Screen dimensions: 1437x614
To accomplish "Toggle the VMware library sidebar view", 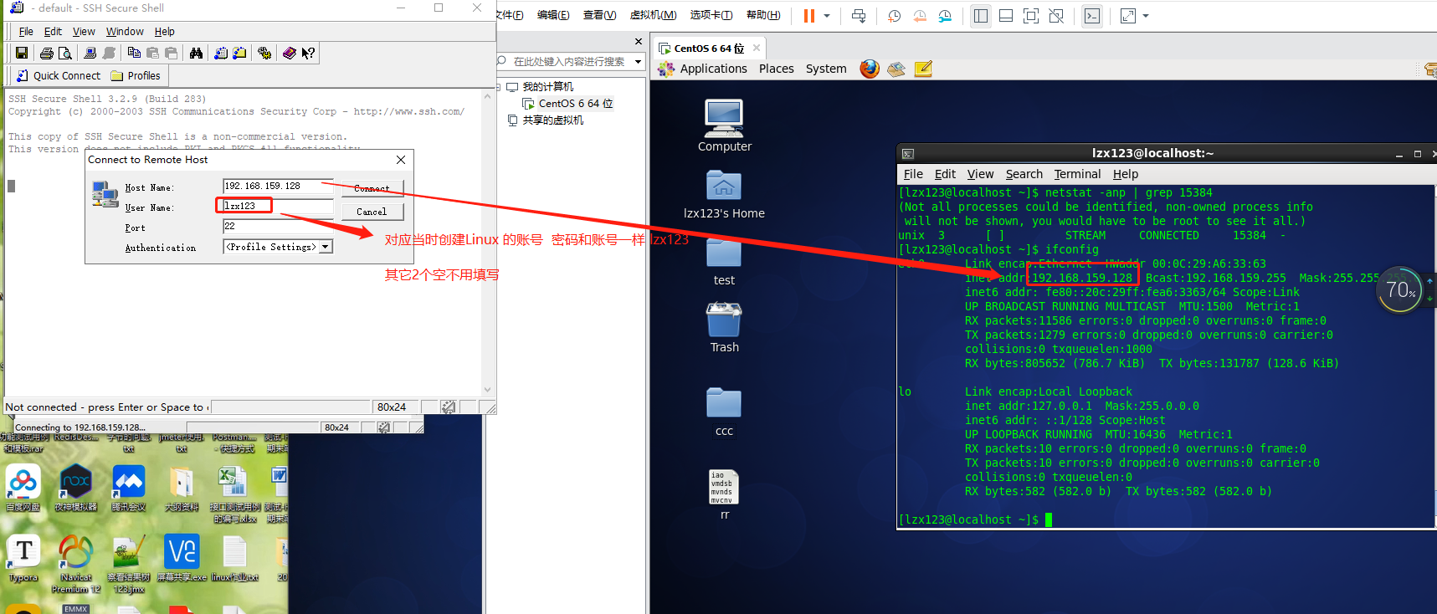I will 981,16.
